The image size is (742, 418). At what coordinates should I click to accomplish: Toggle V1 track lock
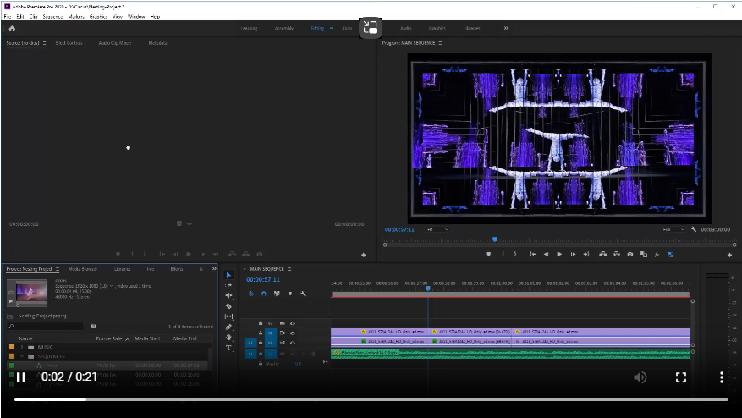[261, 343]
